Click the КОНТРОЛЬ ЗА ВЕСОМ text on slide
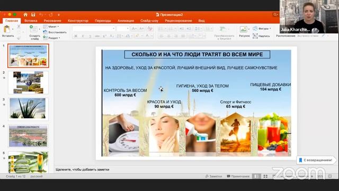The height and width of the screenshot is (191, 339). [x=125, y=90]
